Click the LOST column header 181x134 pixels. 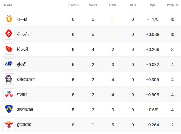tap(113, 5)
